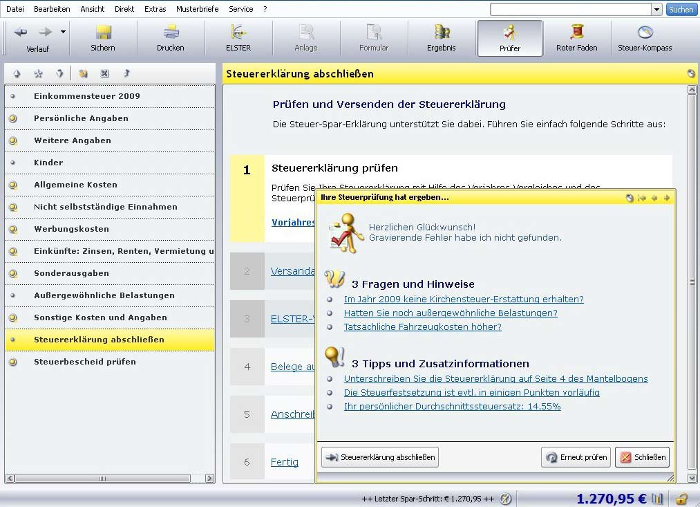Open the Steuer-Kompass tool
The width and height of the screenshot is (700, 507).
pyautogui.click(x=645, y=37)
